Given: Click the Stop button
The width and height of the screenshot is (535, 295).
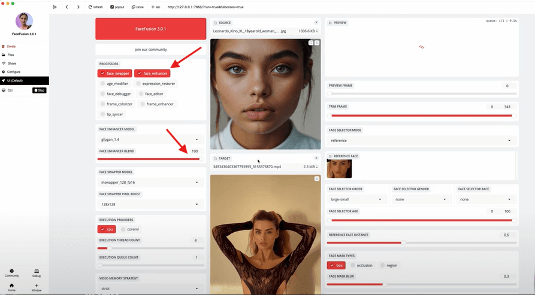Looking at the screenshot, I should [39, 90].
